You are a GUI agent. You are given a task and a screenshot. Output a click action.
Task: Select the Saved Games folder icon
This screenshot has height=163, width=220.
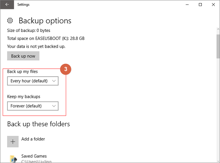(13, 159)
